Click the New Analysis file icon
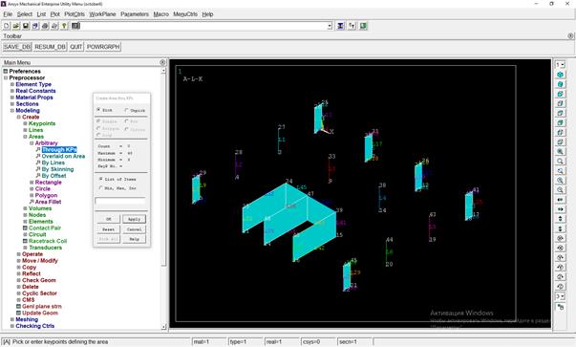 pos(7,26)
